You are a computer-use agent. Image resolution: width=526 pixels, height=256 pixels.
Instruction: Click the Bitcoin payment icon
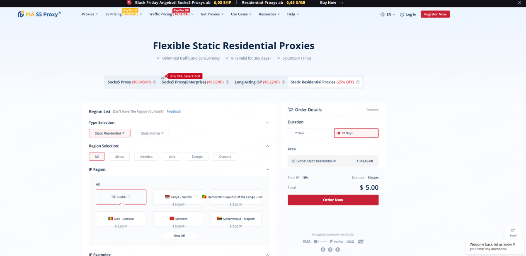tap(323, 250)
